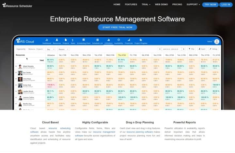Click Albert Murphy's photo
The width and height of the screenshot is (235, 153).
click(x=20, y=67)
